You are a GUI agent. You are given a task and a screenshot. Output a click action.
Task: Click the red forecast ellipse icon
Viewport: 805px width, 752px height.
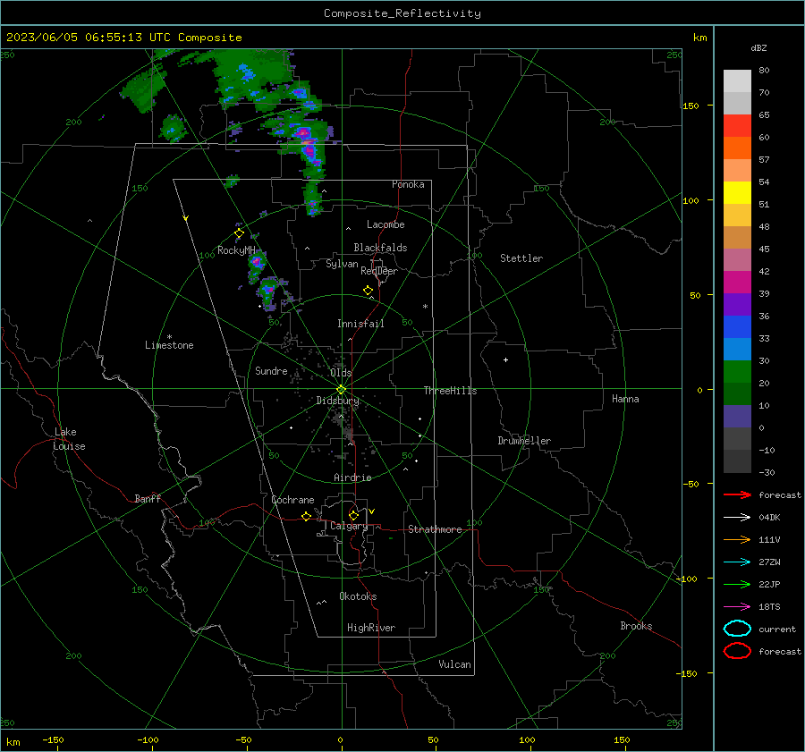(737, 651)
